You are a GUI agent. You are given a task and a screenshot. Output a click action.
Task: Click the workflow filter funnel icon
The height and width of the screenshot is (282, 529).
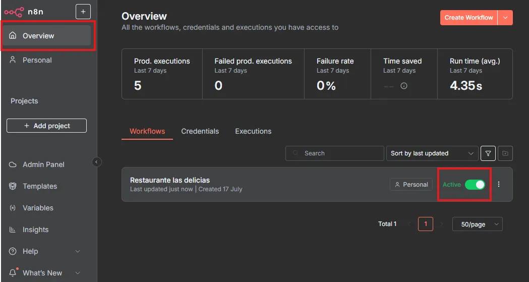tap(488, 153)
